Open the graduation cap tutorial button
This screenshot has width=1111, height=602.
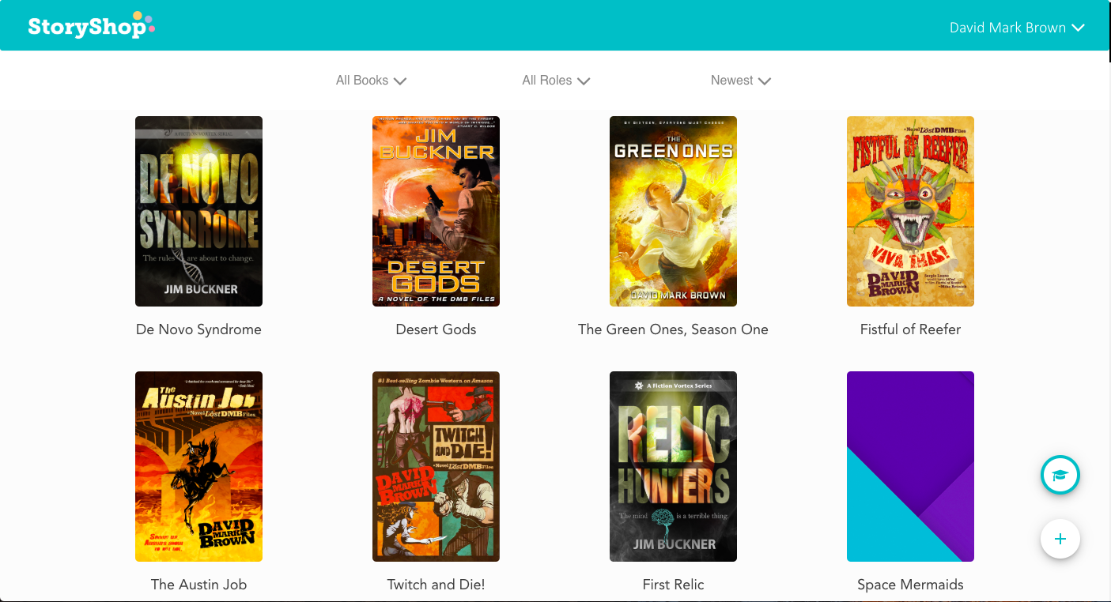[1060, 475]
